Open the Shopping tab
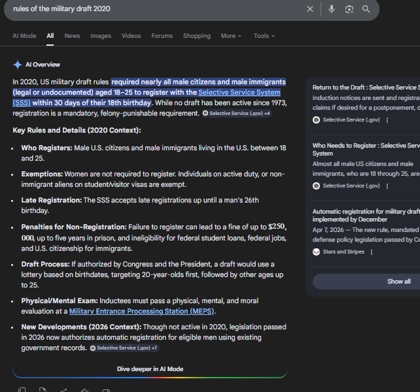Image resolution: width=420 pixels, height=392 pixels. (x=197, y=36)
